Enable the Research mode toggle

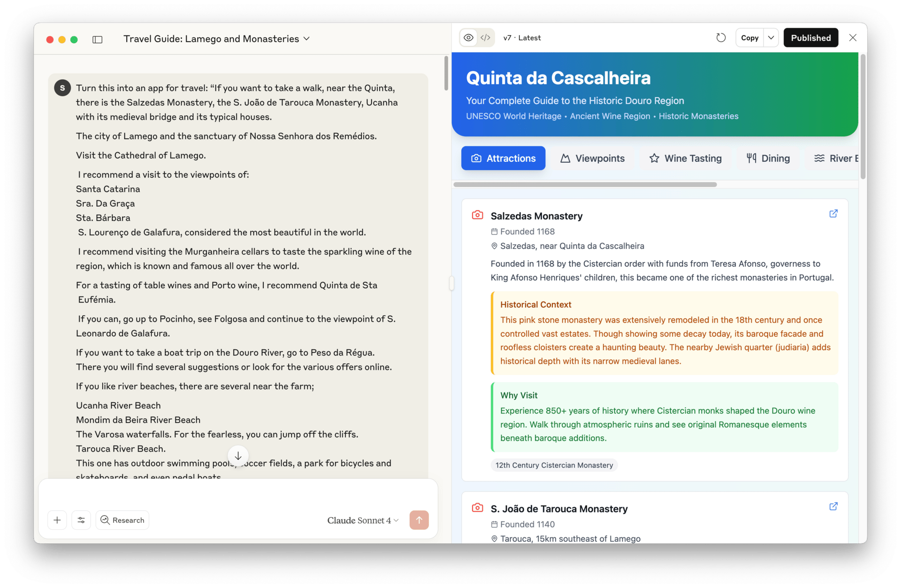coord(122,520)
